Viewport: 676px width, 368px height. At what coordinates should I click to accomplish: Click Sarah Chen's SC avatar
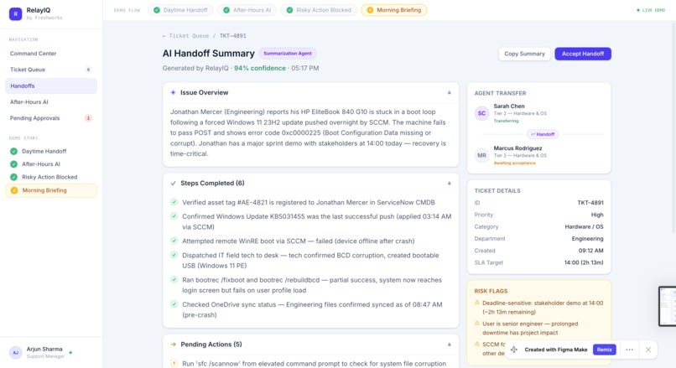click(481, 113)
